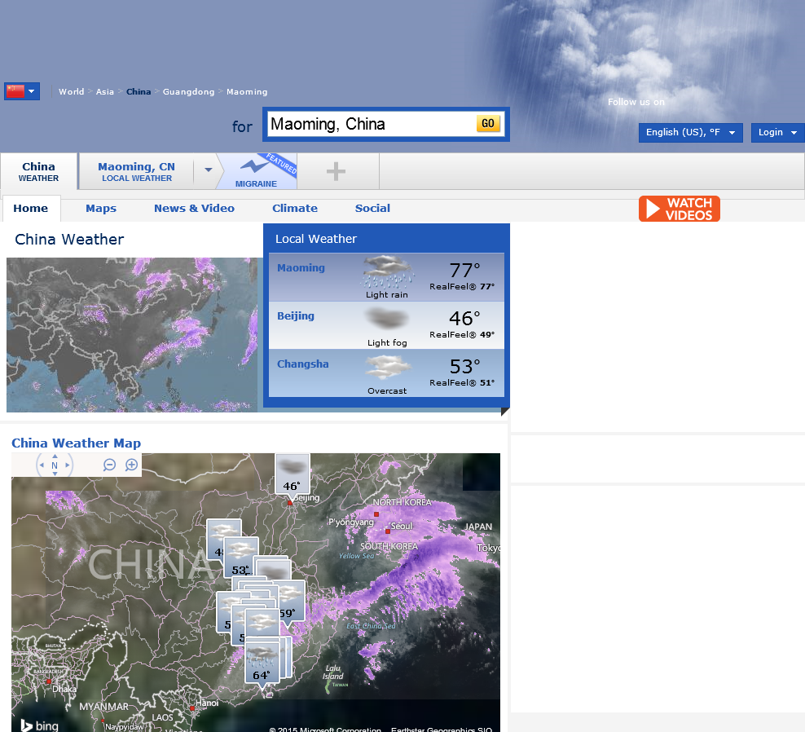
Task: Open Beijing local weather link
Action: pos(296,316)
